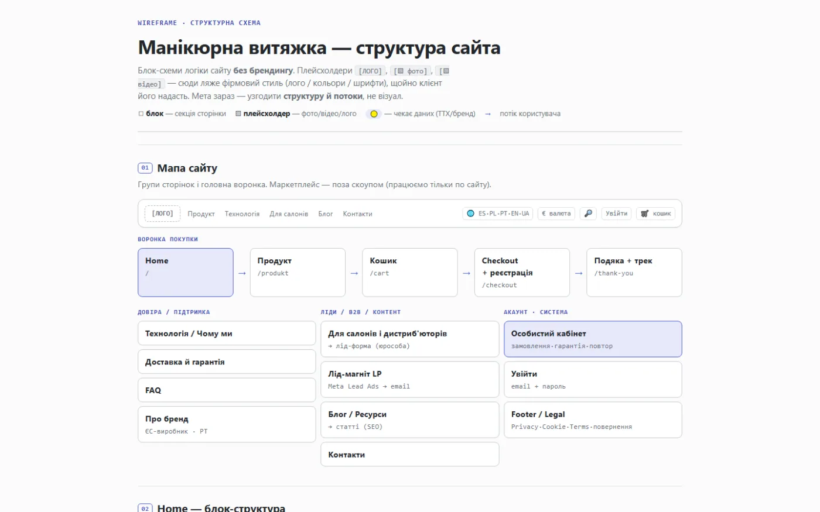The image size is (820, 512).
Task: Open the Лід-магніт LP card
Action: (410, 379)
